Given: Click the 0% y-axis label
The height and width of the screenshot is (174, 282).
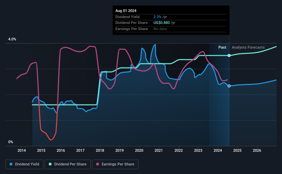Looking at the screenshot, I should (x=11, y=142).
